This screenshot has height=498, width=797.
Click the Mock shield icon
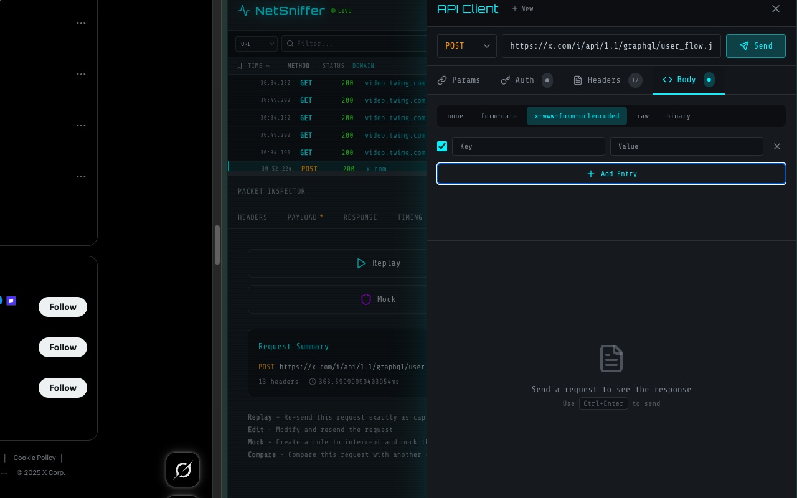(366, 299)
